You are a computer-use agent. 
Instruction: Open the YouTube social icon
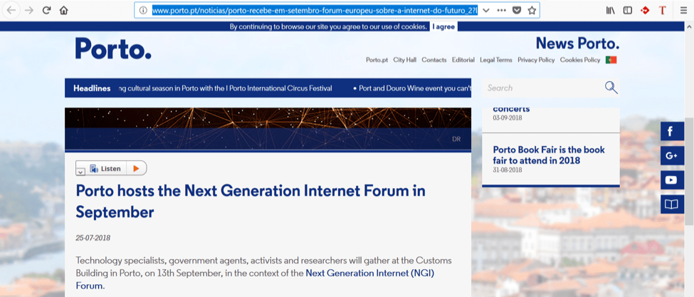(x=672, y=179)
